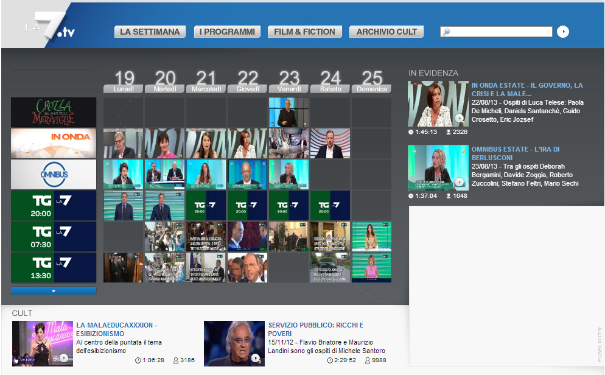Image resolution: width=605 pixels, height=375 pixels.
Task: Open Saturday's TG 13:30 episode thumbnail
Action: pos(330,268)
